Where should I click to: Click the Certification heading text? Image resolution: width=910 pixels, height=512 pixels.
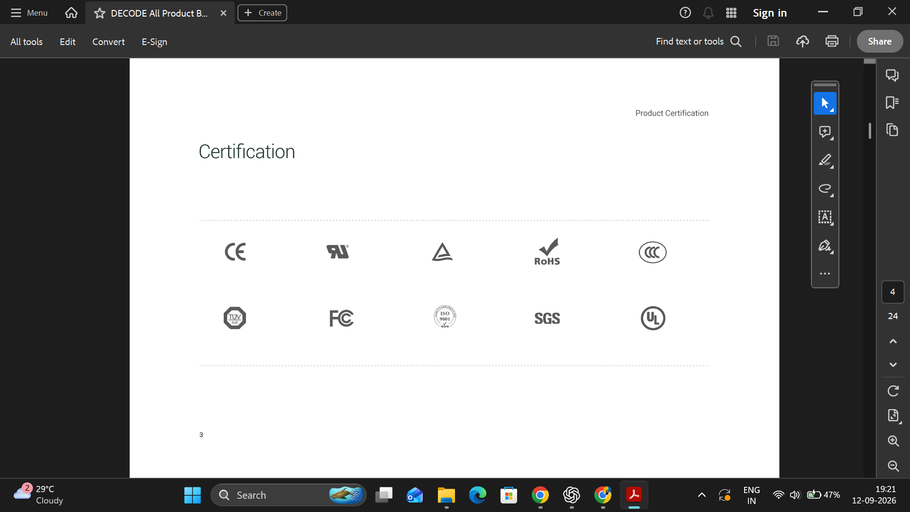pyautogui.click(x=246, y=152)
